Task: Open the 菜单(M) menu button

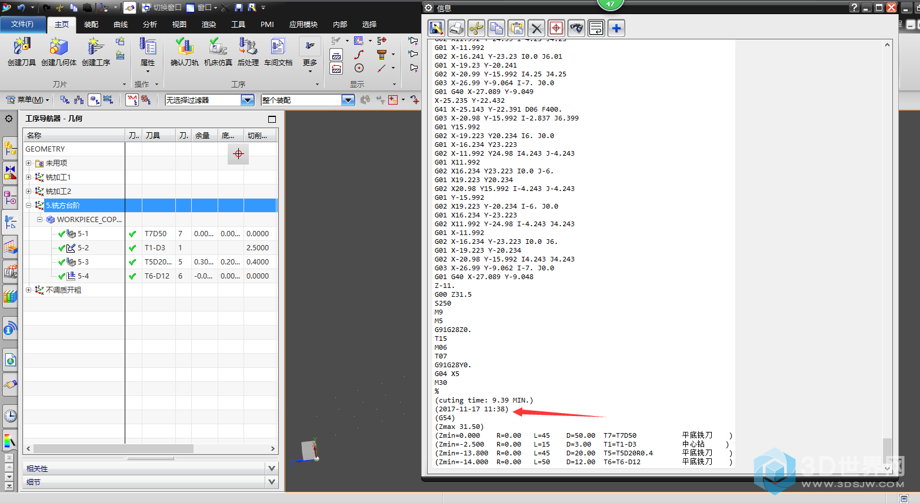Action: click(28, 100)
